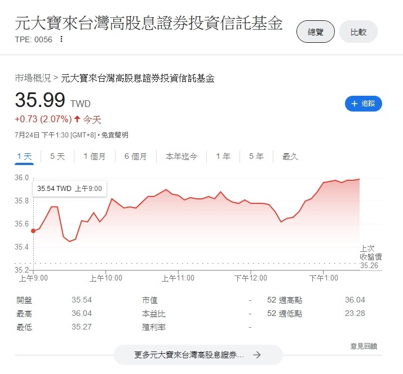Screen dimensions: 403x374
Task: Click the plus icon in the 追蹤 button
Action: point(355,104)
